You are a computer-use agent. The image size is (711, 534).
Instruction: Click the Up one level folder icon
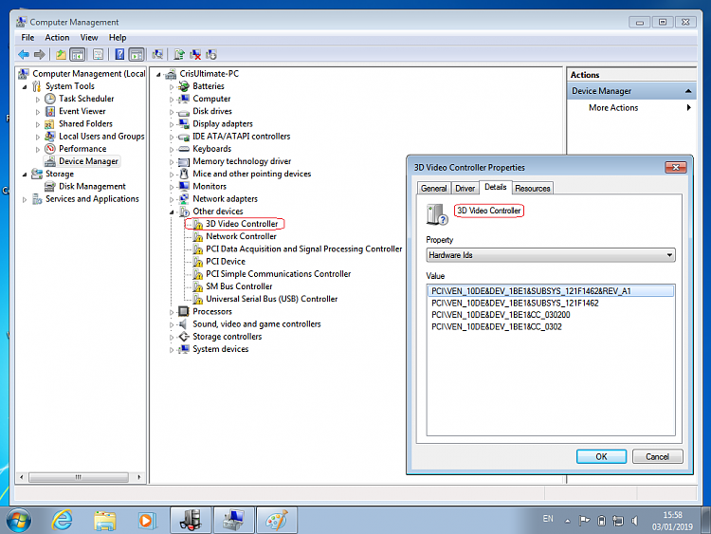click(61, 55)
